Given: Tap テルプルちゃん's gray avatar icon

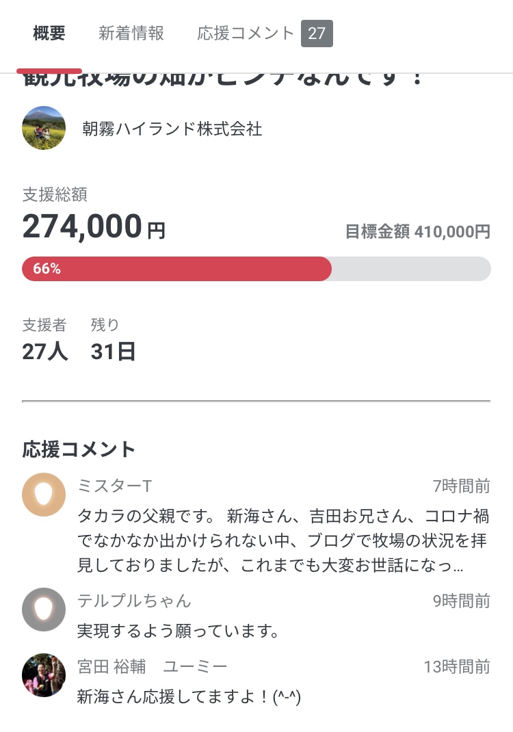Looking at the screenshot, I should pyautogui.click(x=44, y=609).
